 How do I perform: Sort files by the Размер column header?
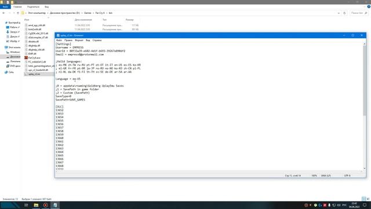130,20
